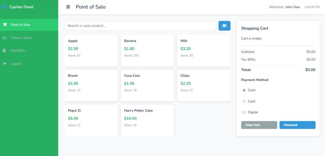Click the chart icon beside Today's Sales

click(x=4, y=38)
